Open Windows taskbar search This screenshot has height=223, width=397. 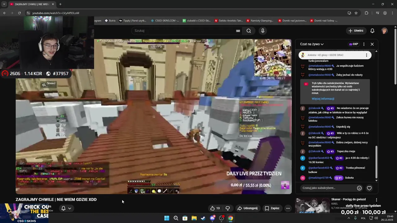pos(176,218)
